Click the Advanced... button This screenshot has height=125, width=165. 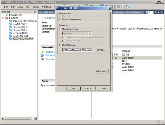coord(102,71)
